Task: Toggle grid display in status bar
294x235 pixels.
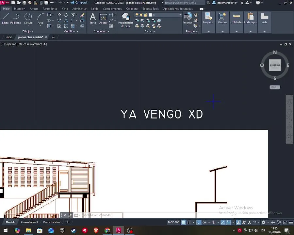Action: (183, 222)
